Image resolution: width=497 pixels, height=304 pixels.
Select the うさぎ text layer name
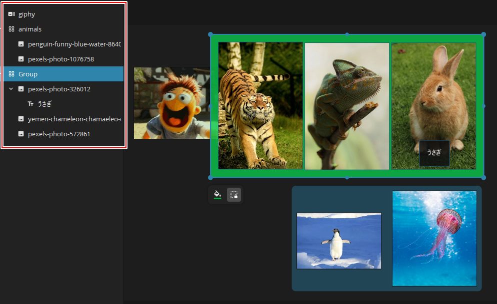tap(44, 104)
